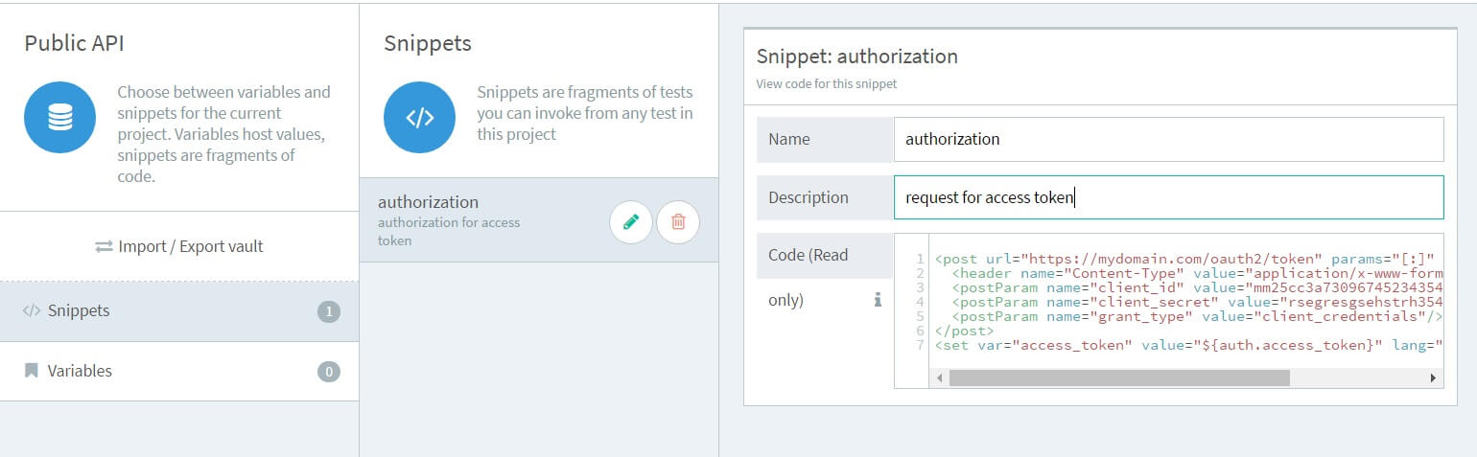The height and width of the screenshot is (457, 1477).
Task: Click the red trash delete icon
Action: point(678,222)
